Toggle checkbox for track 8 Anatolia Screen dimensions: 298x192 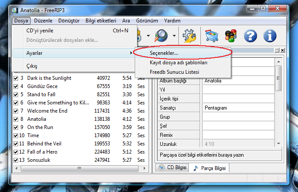16,119
